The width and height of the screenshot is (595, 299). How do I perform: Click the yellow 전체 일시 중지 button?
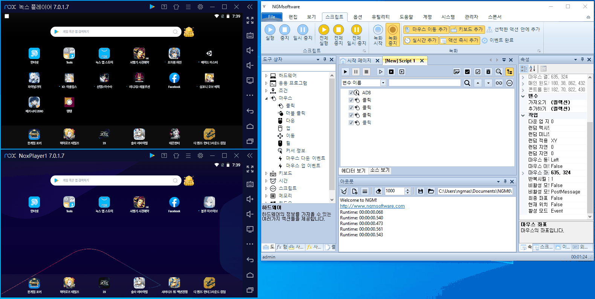pos(357,35)
